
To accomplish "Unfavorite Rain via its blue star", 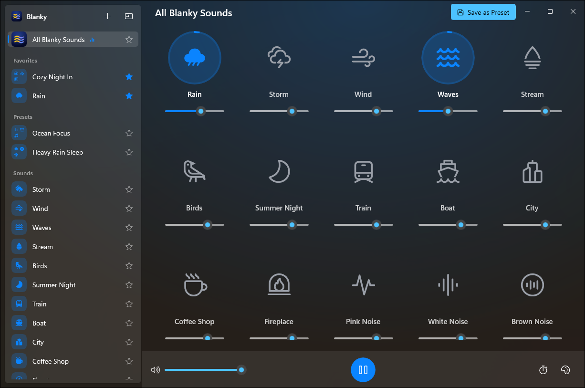I will coord(129,96).
